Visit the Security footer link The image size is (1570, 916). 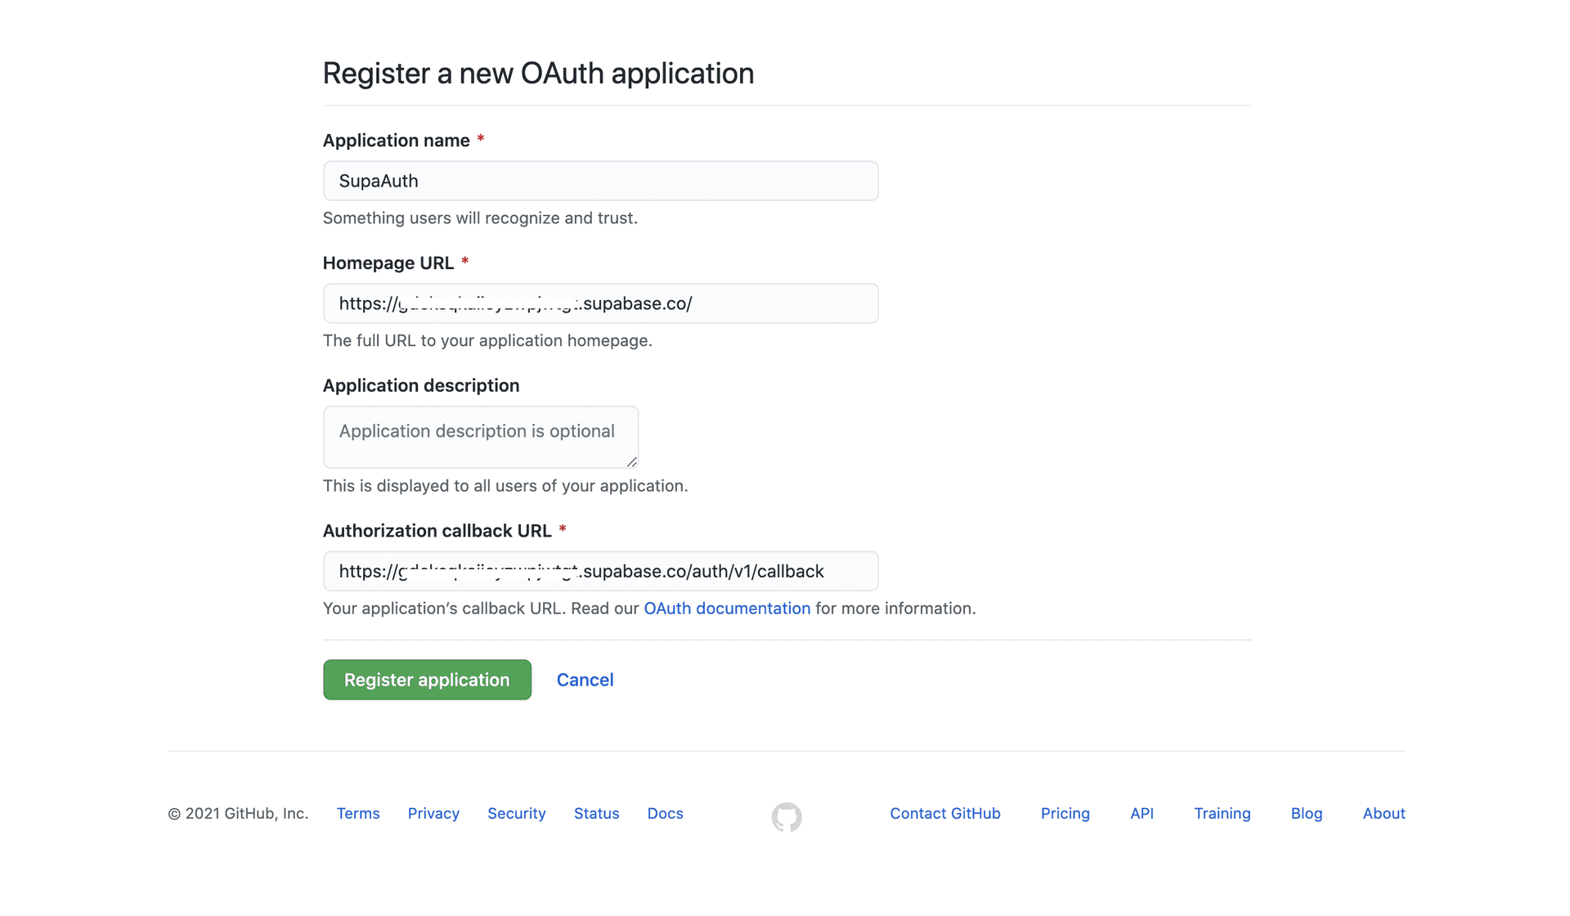click(517, 814)
